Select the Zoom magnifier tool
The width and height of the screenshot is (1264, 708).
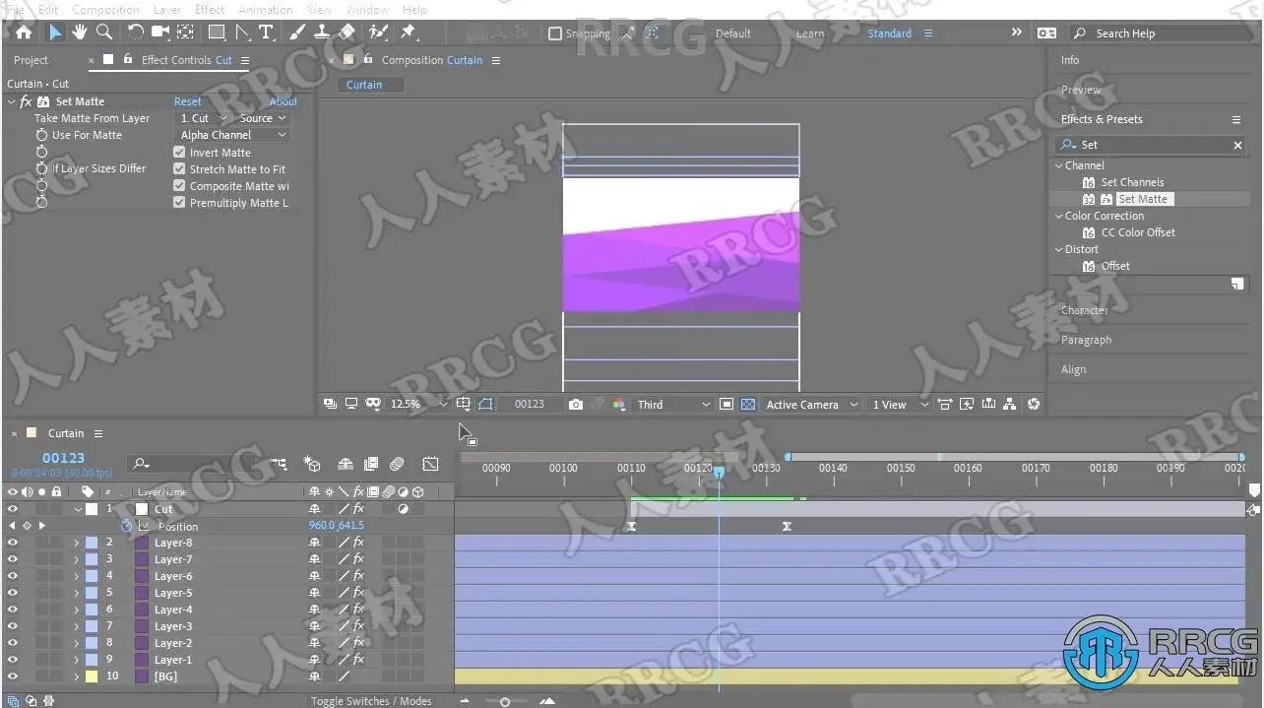pos(103,32)
